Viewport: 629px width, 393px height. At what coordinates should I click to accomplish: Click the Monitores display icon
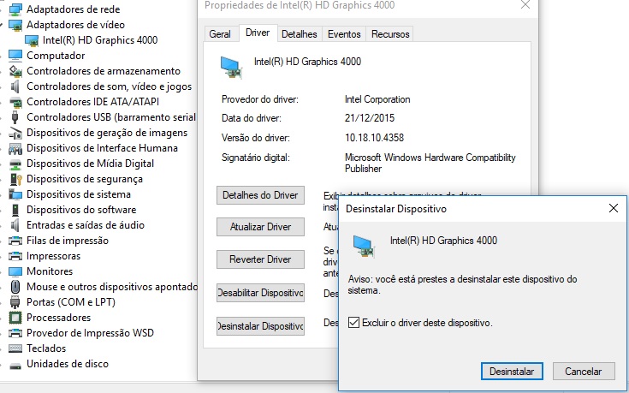pos(15,271)
